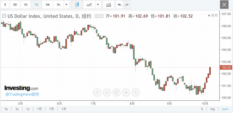Open the indicators bar-chart icon
This screenshot has height=113, width=233.
108,5
